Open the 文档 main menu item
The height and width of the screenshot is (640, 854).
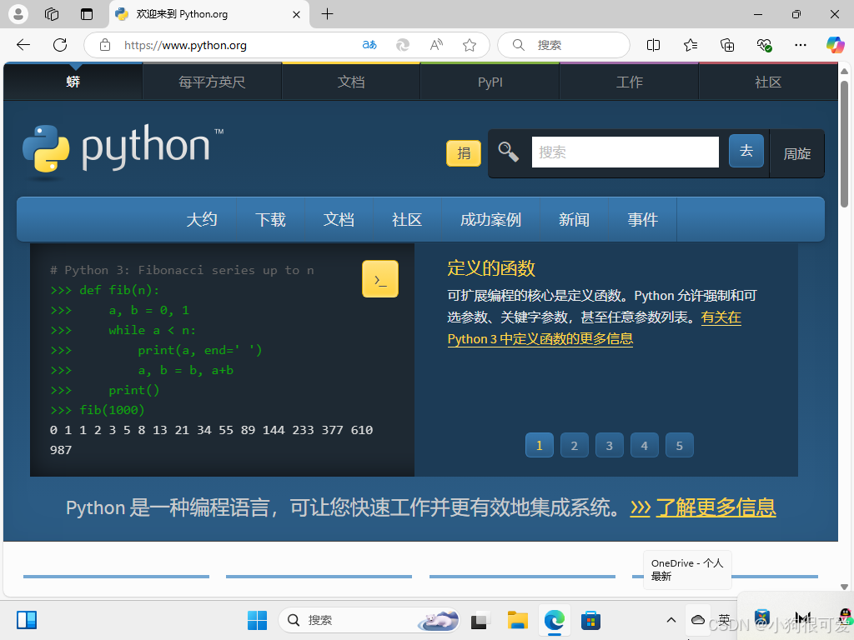click(339, 220)
